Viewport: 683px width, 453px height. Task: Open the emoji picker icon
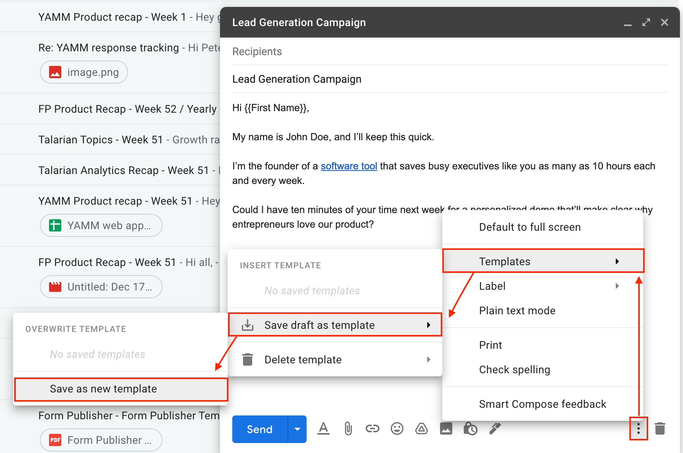point(397,428)
